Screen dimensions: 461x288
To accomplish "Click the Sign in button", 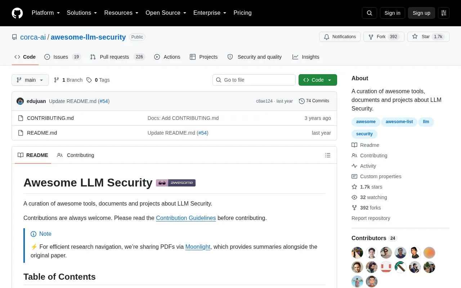I will click(x=392, y=13).
